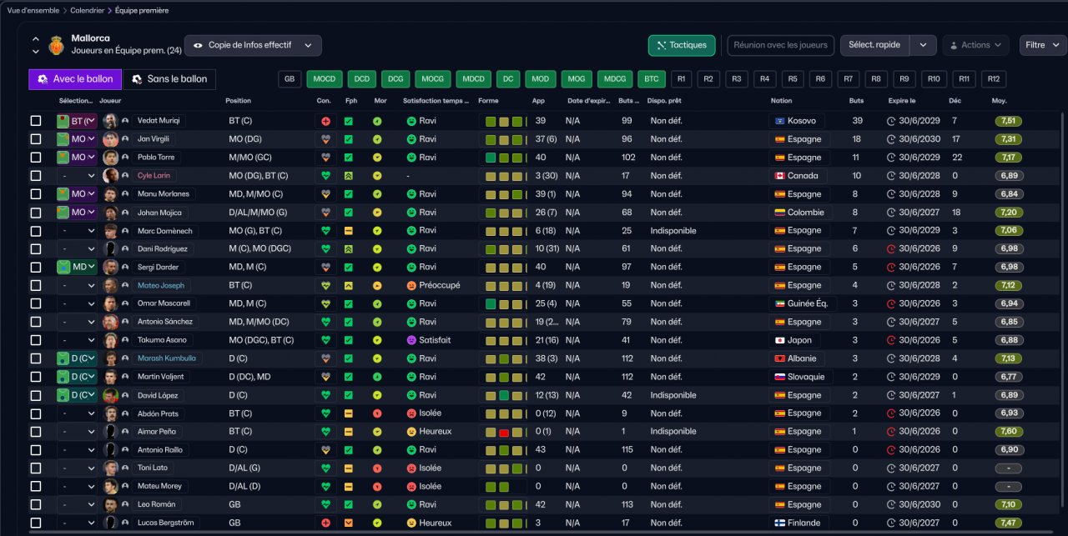Open 'Vue d'ensemble' in the breadcrumb

point(33,11)
